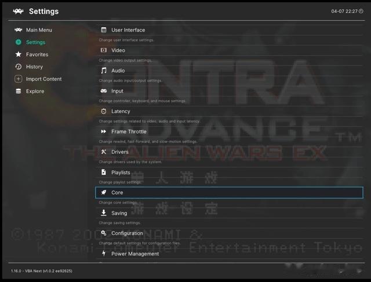Viewport: 371px width, 282px height.
Task: Click description 'Change user interface settings.'
Action: [x=126, y=40]
